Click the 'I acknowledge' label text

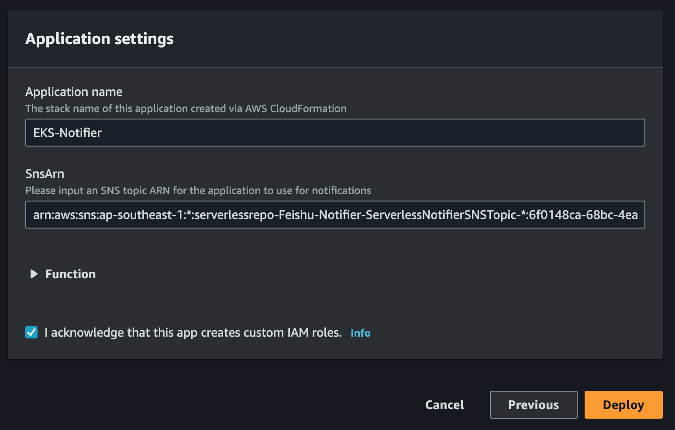point(193,333)
